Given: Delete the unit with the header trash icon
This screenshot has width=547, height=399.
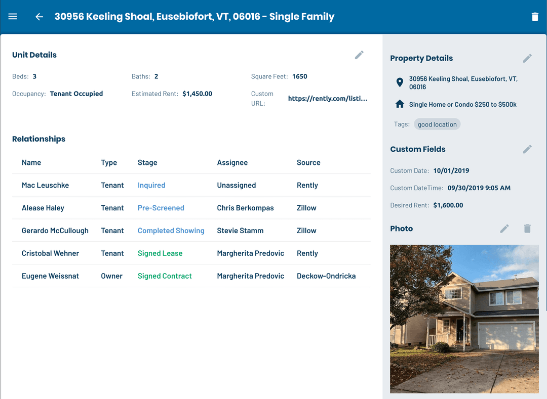Looking at the screenshot, I should (535, 17).
